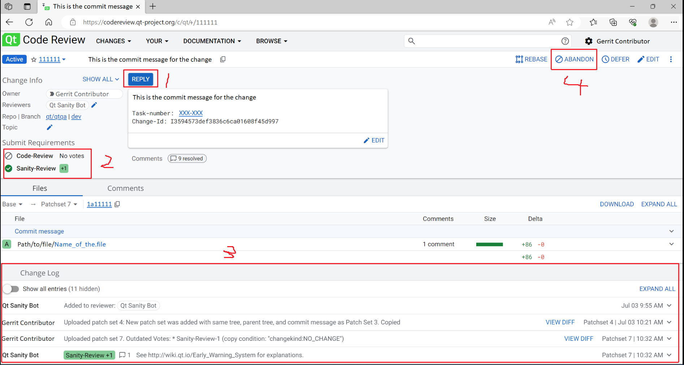Click VIEW DIFF for Patchset 4
The height and width of the screenshot is (365, 684).
point(560,322)
